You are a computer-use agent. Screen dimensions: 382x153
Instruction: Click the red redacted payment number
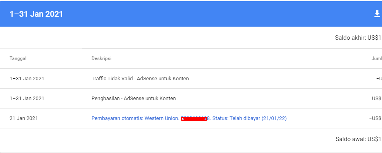point(194,118)
